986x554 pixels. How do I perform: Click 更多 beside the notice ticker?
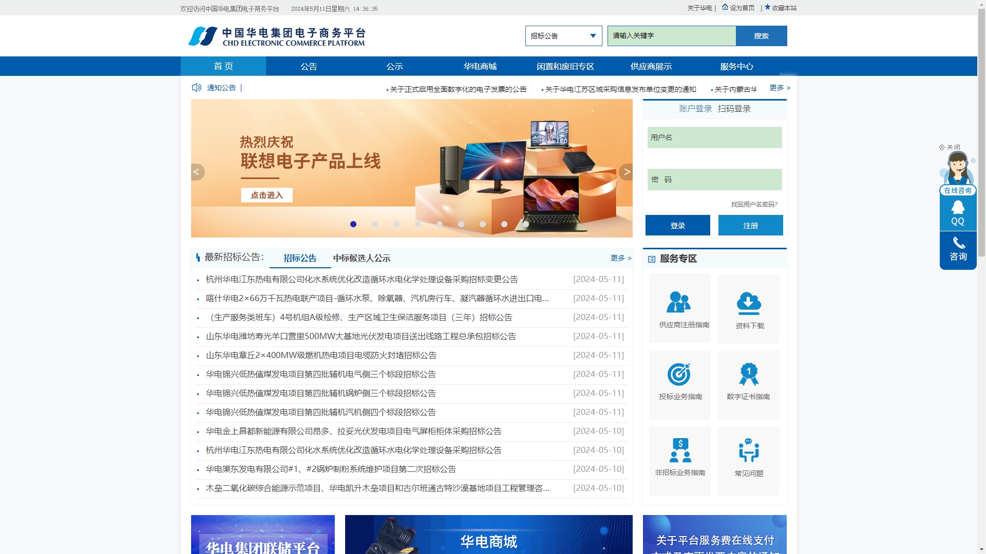[780, 88]
